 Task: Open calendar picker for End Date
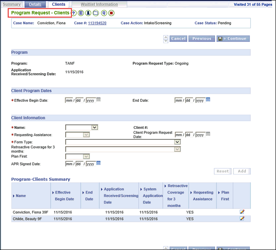coord(208,100)
